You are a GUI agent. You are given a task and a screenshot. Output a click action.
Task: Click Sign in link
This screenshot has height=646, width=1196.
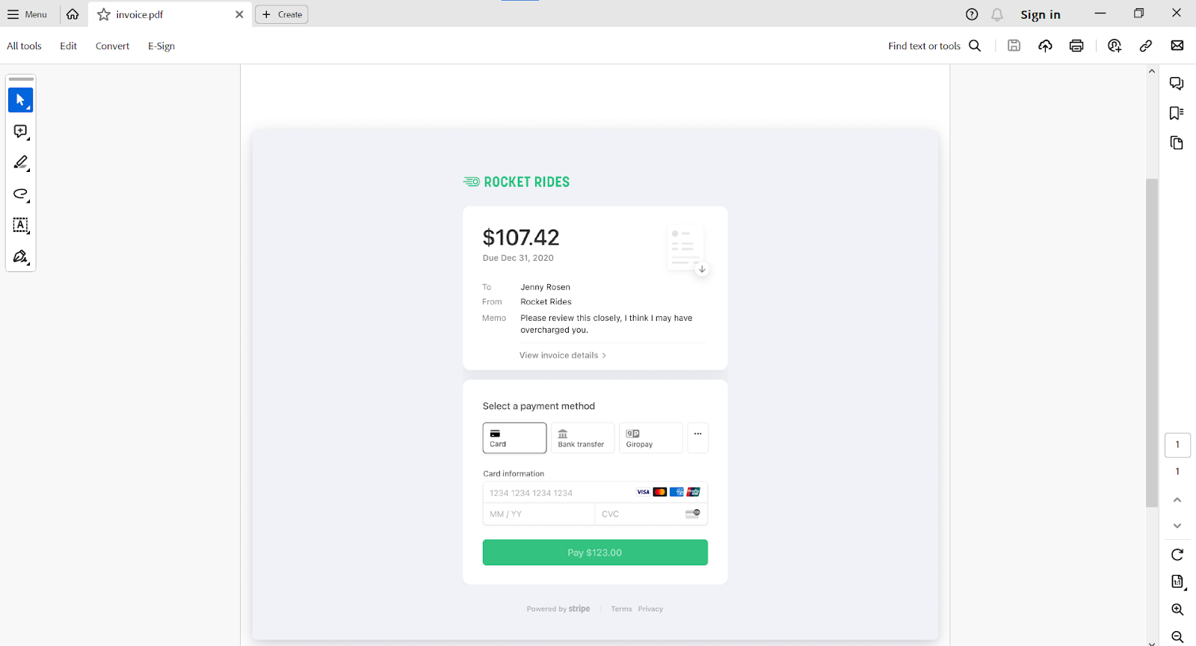1041,14
